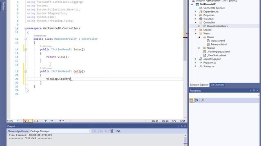Switch to Solution Explorer tab
The image size is (261, 146).
[199, 85]
